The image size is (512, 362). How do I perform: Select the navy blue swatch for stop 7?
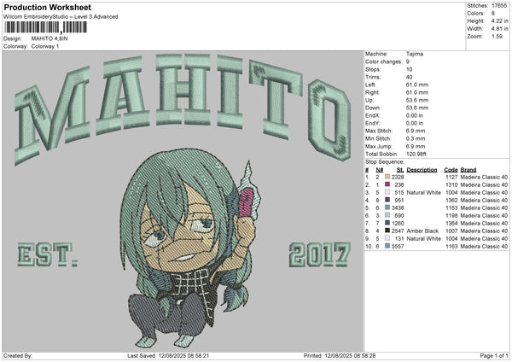pyautogui.click(x=388, y=224)
